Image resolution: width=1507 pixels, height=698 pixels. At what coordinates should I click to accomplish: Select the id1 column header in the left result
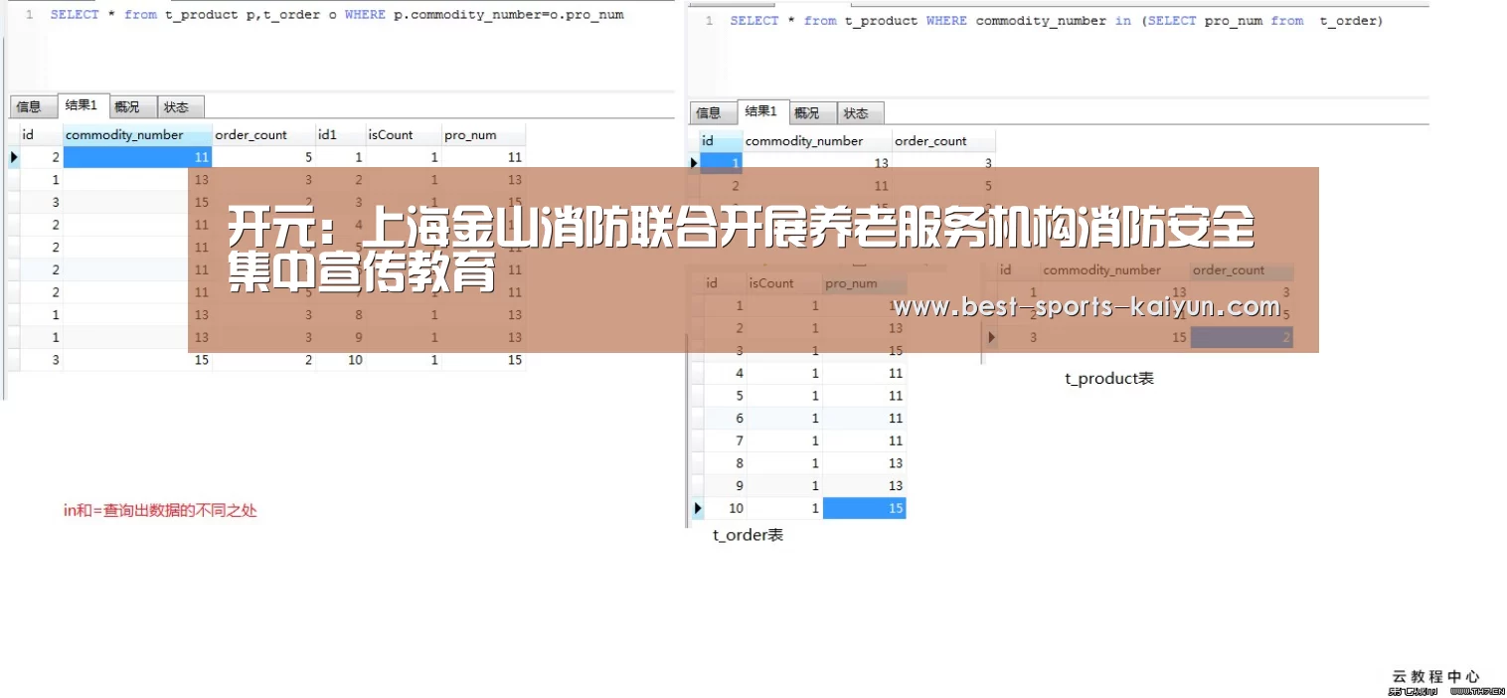[341, 135]
